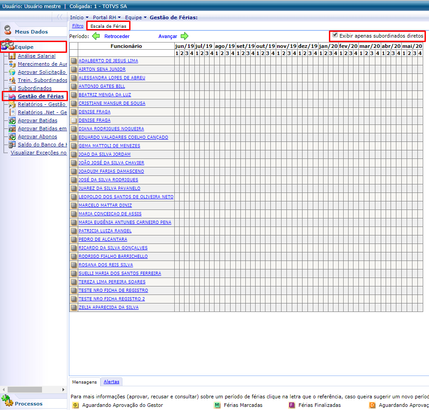Check the box for ADALBERTO DE JESUS LIMA
The width and height of the screenshot is (429, 410).
click(x=74, y=61)
